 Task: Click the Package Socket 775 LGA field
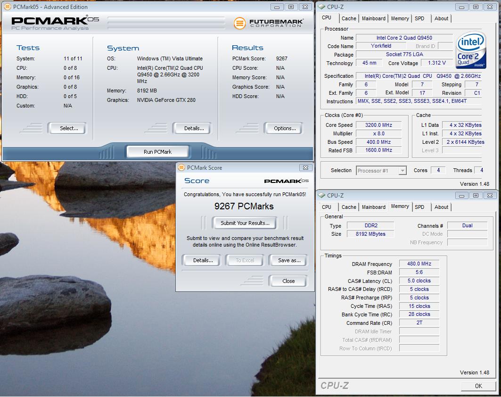pos(404,55)
